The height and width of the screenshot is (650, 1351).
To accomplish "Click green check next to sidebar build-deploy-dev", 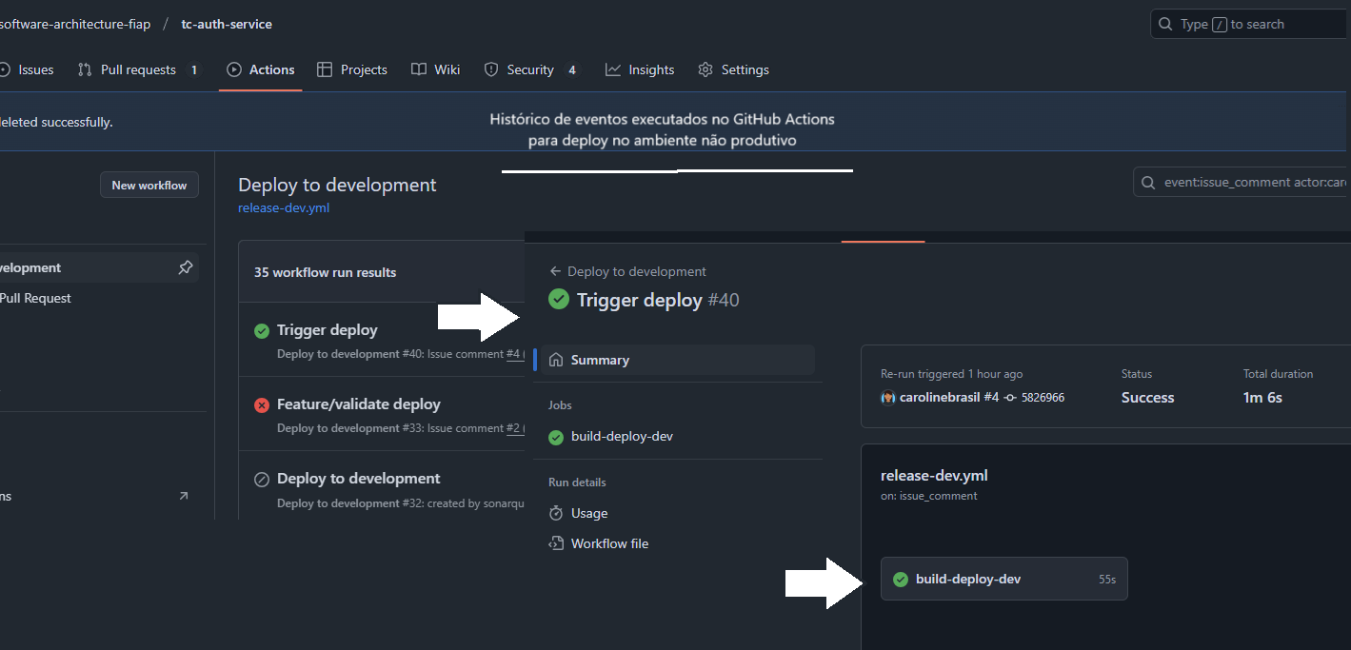I will [556, 438].
